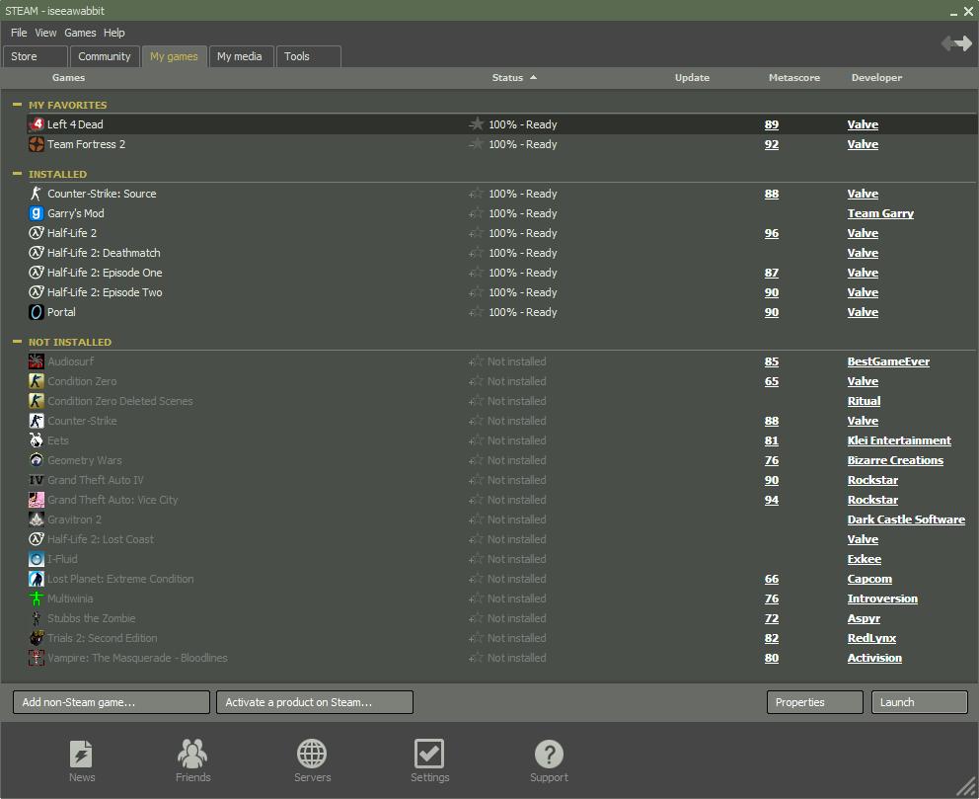Screen dimensions: 979x799
Task: Switch to the Tools tab
Action: pos(309,56)
